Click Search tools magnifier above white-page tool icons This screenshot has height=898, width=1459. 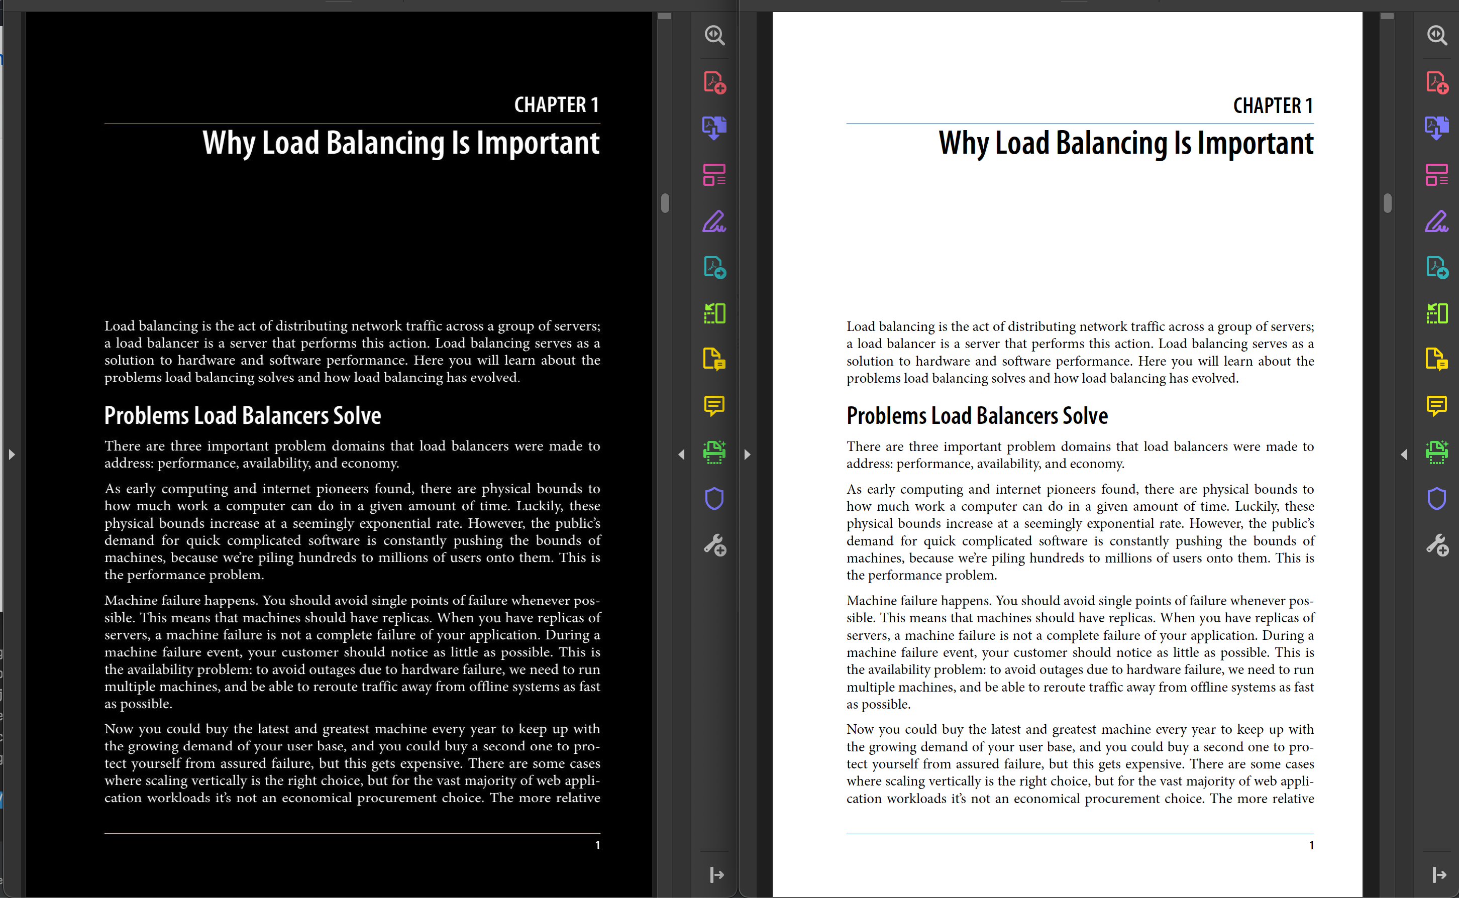[x=1437, y=35]
